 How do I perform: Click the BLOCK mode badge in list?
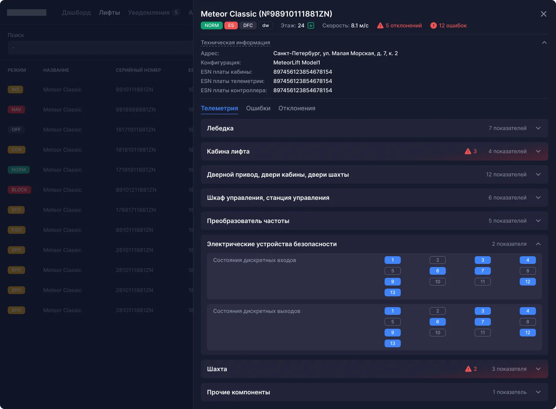pyautogui.click(x=19, y=190)
